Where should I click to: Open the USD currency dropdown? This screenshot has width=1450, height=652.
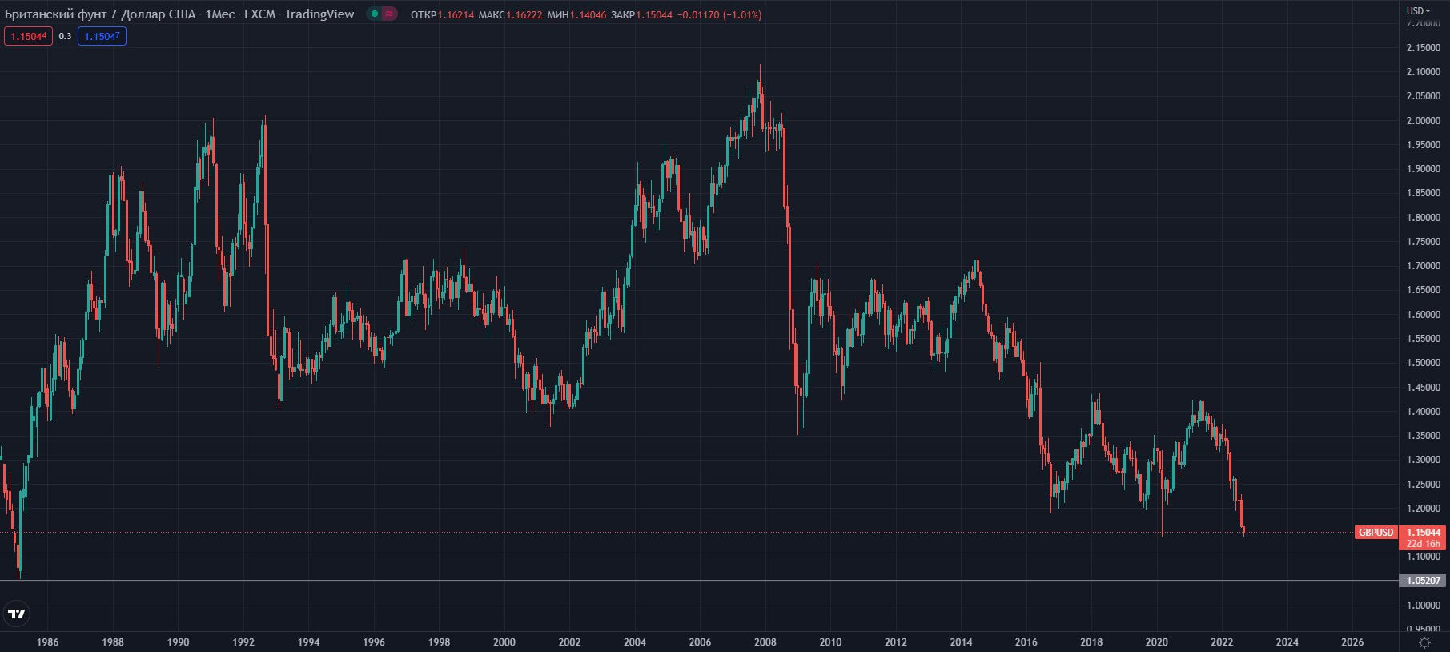1418,10
